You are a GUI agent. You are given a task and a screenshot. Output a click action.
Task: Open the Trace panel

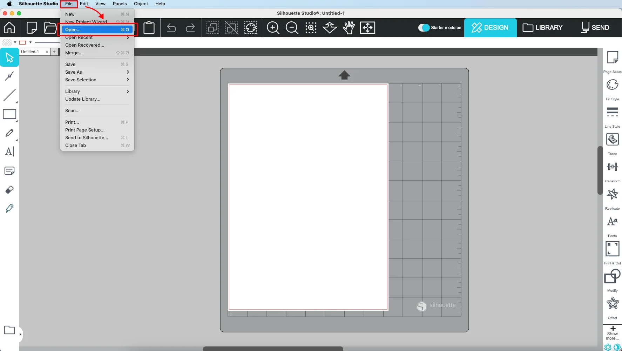pyautogui.click(x=613, y=140)
